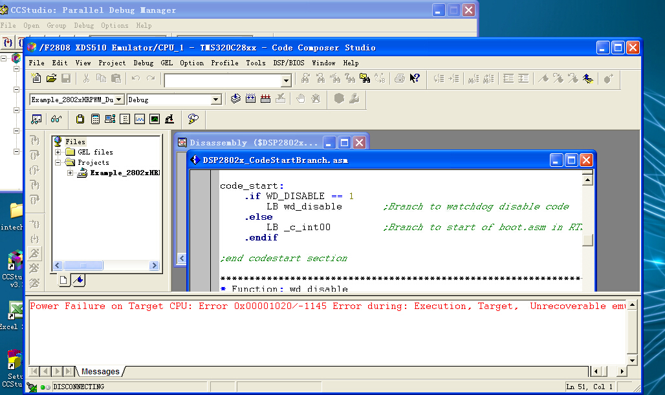Click the 'Ln 51, Col 1' status entry
The width and height of the screenshot is (665, 395).
coord(589,387)
